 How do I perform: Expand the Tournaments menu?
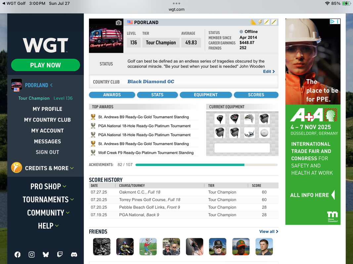coord(48,200)
